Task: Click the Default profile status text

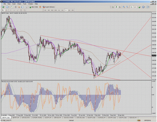Action: coord(71,120)
